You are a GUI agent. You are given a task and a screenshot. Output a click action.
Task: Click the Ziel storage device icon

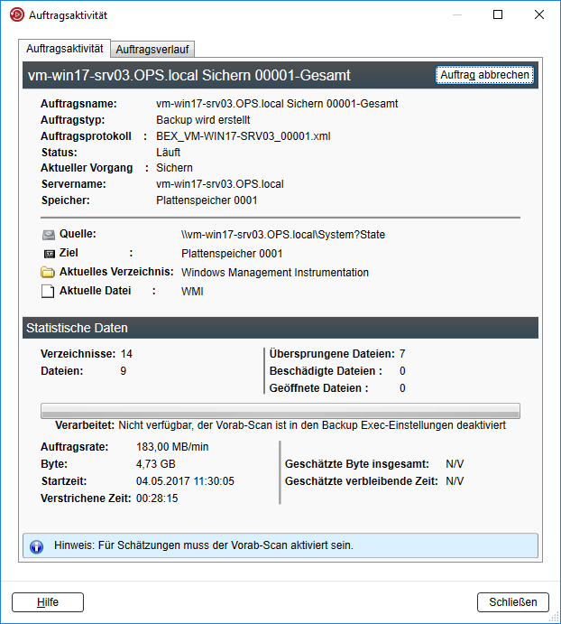point(49,254)
